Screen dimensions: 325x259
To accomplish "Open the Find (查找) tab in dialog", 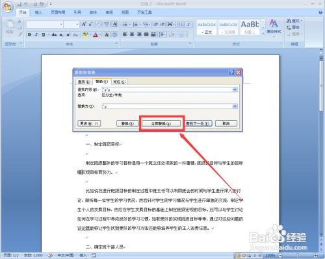I will tap(84, 82).
